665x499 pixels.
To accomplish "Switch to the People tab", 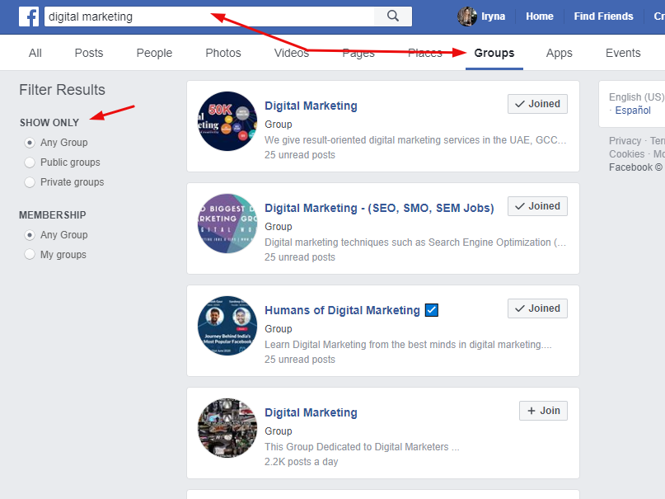I will [x=154, y=53].
